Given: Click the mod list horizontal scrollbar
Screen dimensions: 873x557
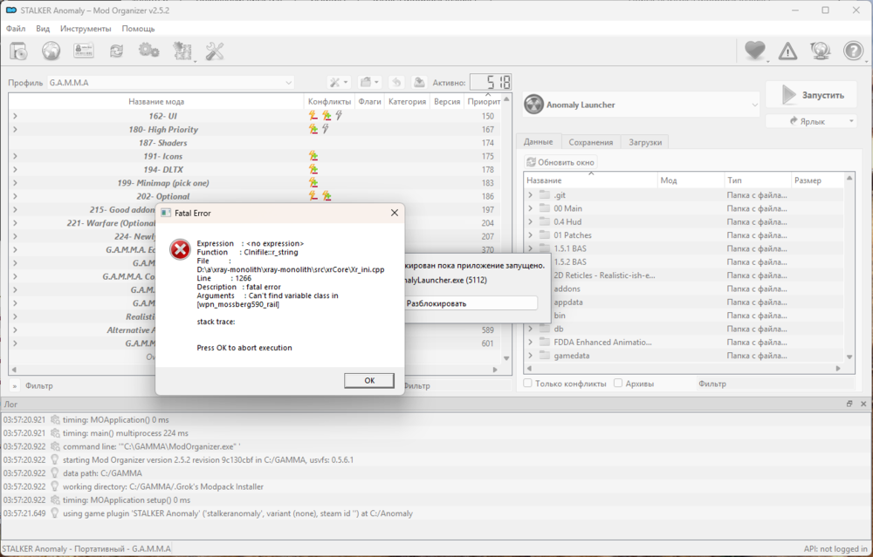Looking at the screenshot, I should click(x=254, y=369).
